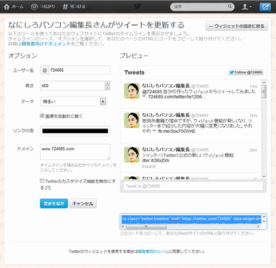The width and height of the screenshot is (276, 268).
Task: Click the Follow @724685 button
Action: 246,72
